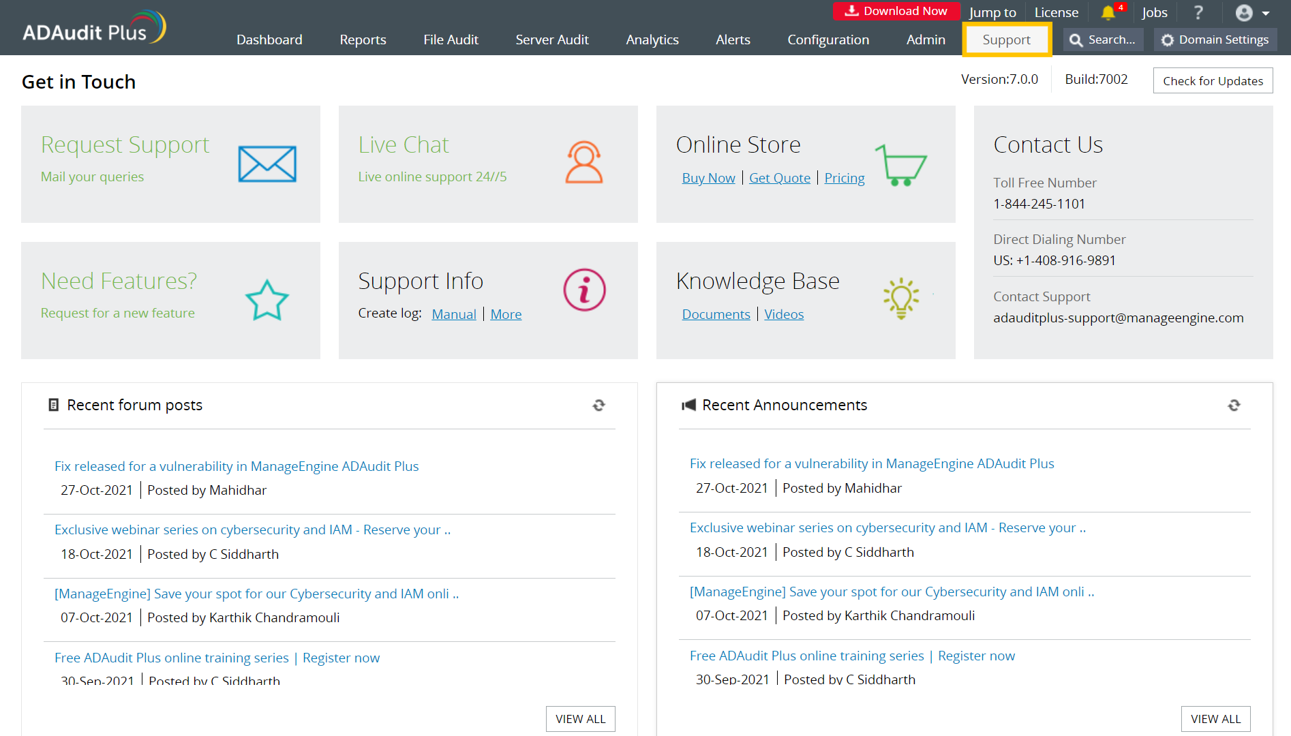The height and width of the screenshot is (736, 1291).
Task: Click the ADAudit Plus logo
Action: point(94,27)
